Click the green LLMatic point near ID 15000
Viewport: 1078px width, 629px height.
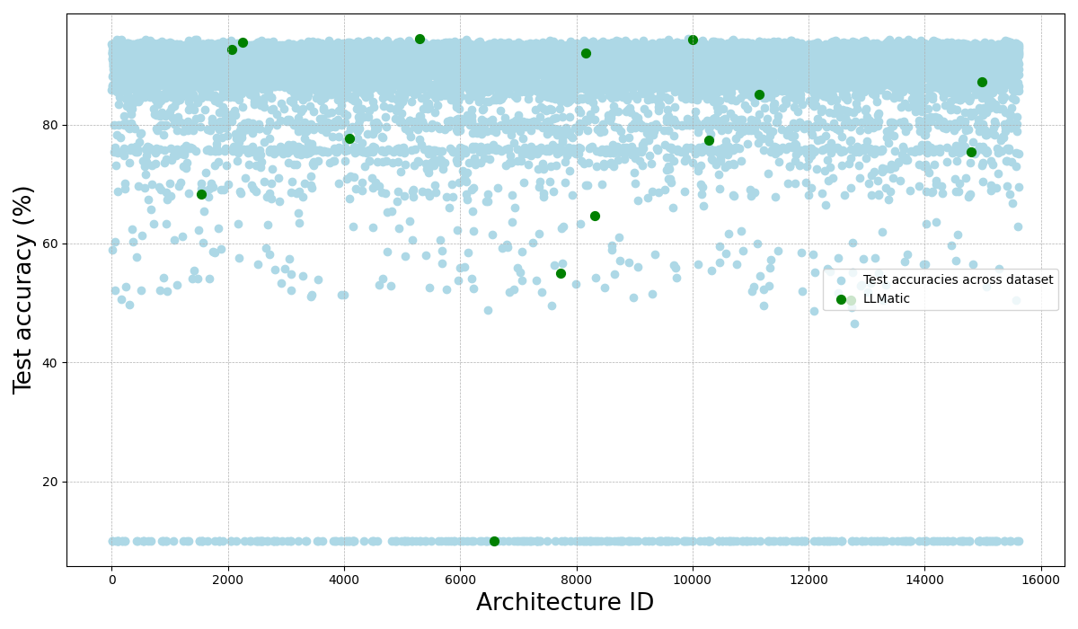coord(981,82)
